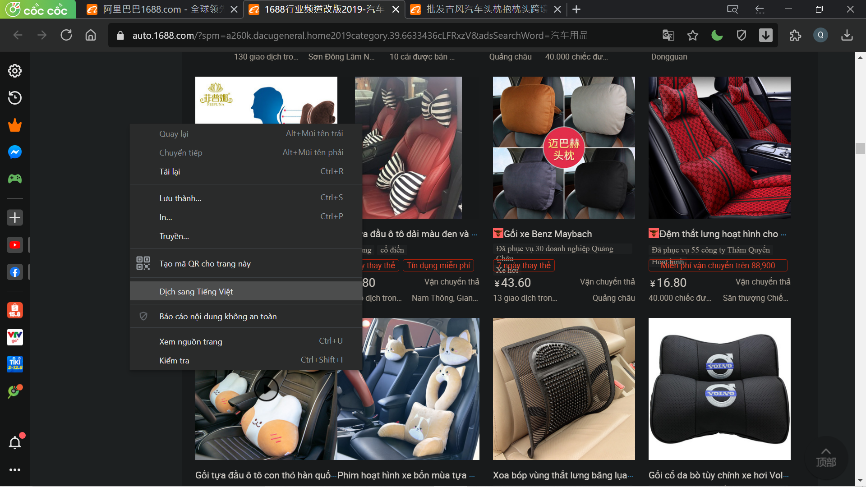
Task: Open Facebook from the sidebar
Action: click(x=15, y=272)
